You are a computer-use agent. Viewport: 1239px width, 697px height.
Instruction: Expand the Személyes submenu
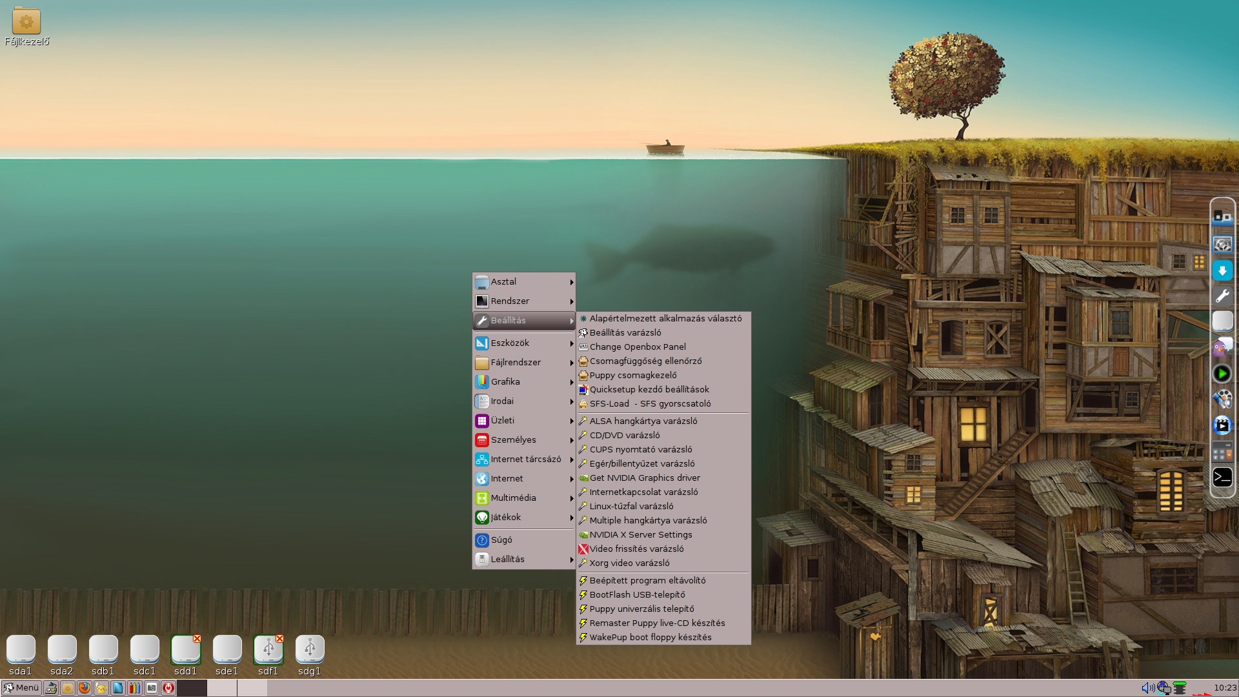pos(524,440)
